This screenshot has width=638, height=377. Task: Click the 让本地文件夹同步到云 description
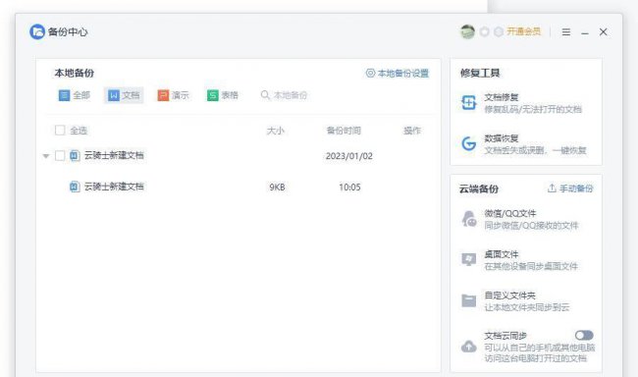527,307
